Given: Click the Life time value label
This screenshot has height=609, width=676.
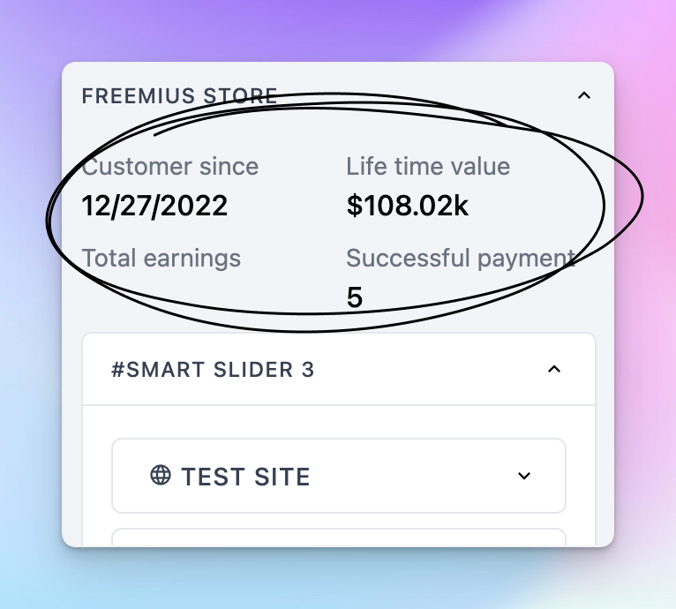Looking at the screenshot, I should (428, 167).
